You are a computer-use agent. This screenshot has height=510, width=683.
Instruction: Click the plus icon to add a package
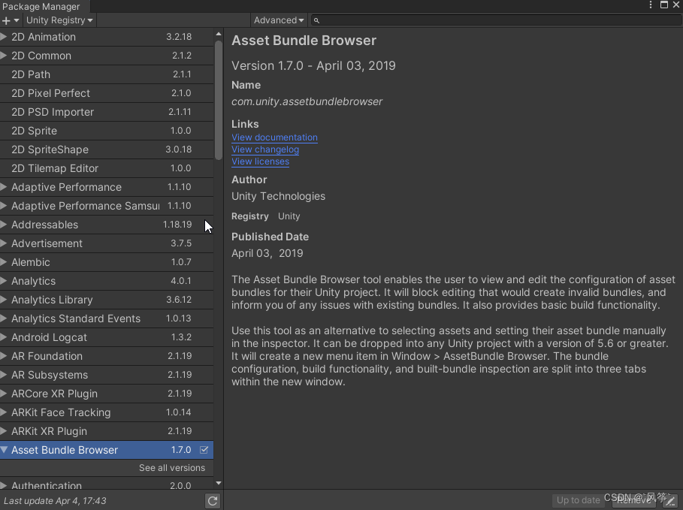pos(6,20)
